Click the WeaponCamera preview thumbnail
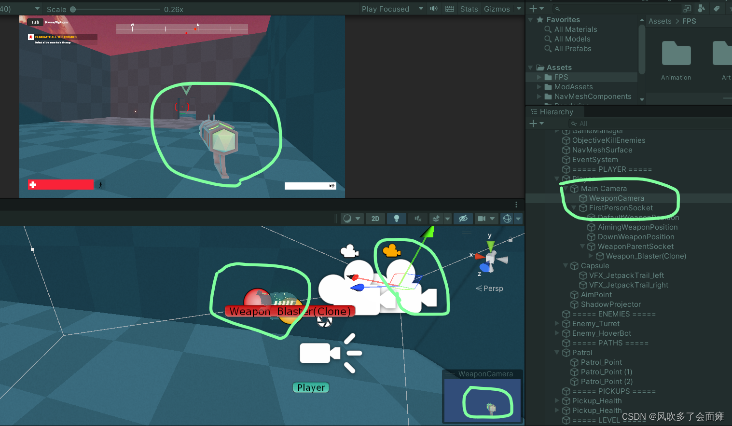This screenshot has height=426, width=732. 482,400
